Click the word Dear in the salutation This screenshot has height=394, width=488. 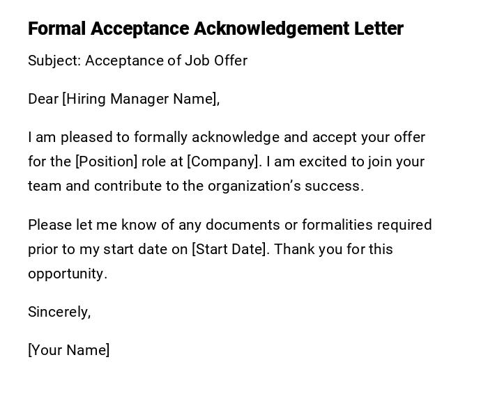point(43,99)
